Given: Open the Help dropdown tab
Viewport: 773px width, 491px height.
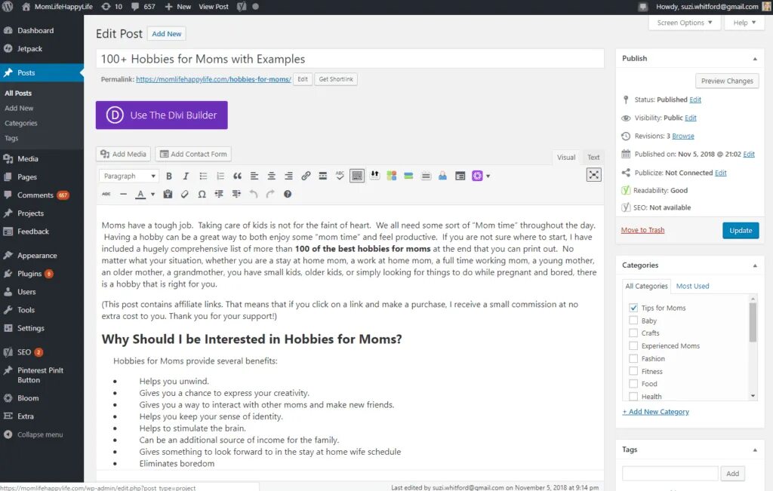Looking at the screenshot, I should click(x=744, y=23).
